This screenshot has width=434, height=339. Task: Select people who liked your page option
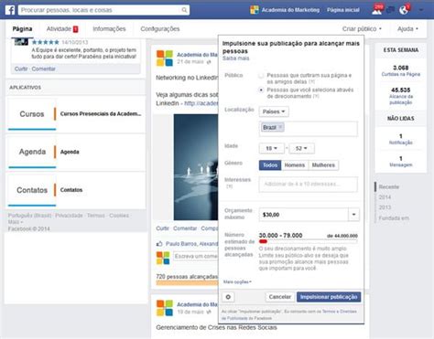click(x=261, y=76)
